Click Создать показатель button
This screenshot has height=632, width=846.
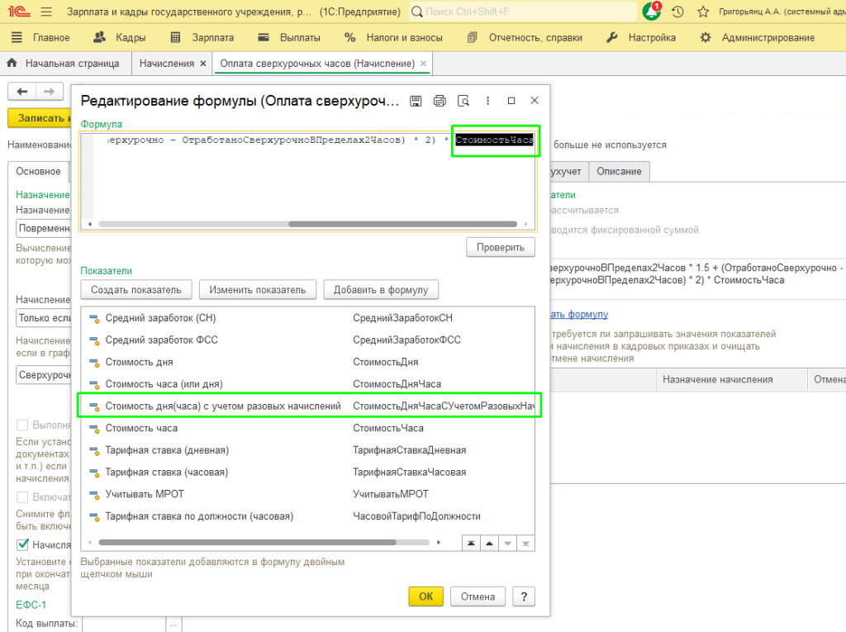coord(136,290)
